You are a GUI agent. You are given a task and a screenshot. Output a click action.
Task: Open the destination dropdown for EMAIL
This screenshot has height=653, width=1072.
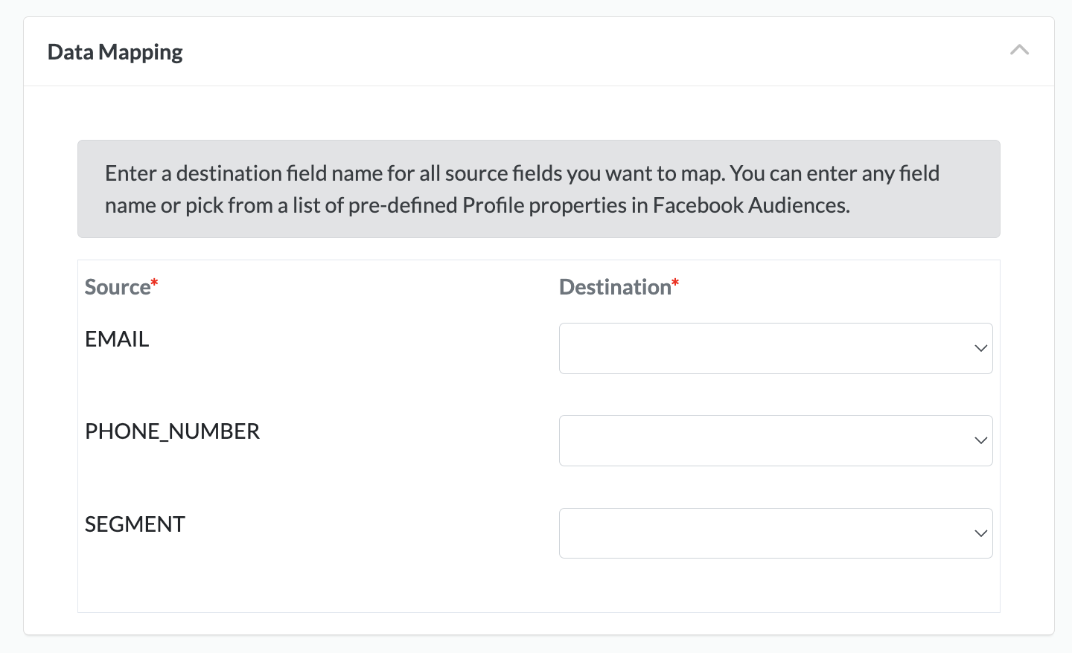point(775,348)
